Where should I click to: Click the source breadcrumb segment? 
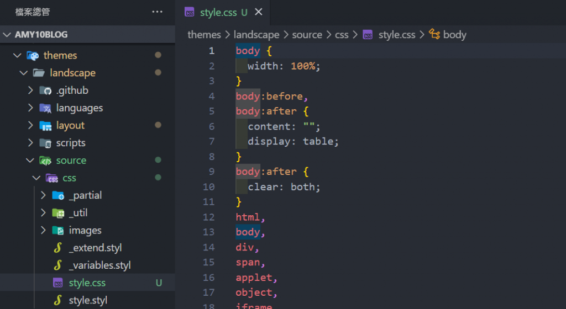[307, 35]
